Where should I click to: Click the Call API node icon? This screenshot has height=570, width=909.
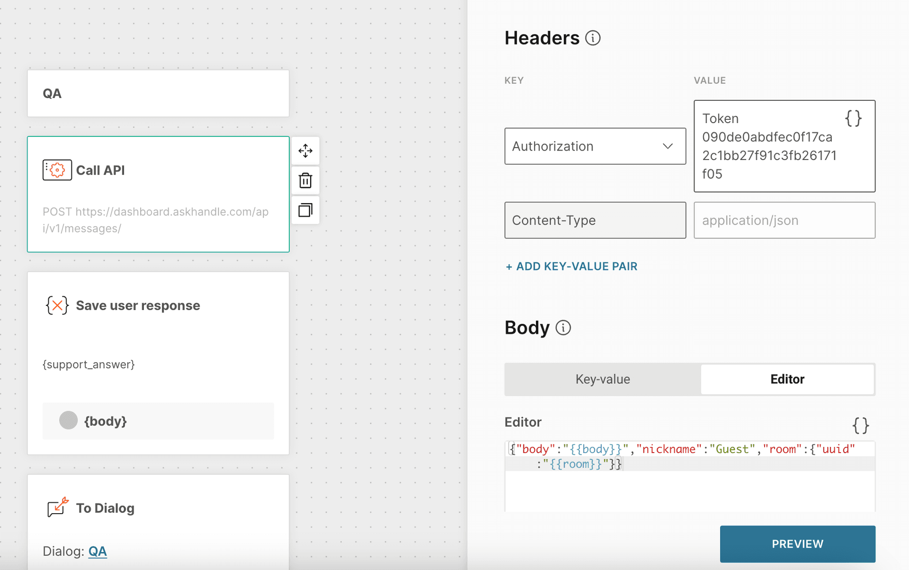click(56, 170)
